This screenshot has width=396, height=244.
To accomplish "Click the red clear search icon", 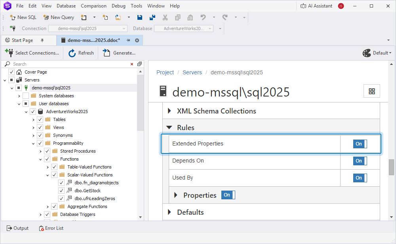I will (132, 64).
